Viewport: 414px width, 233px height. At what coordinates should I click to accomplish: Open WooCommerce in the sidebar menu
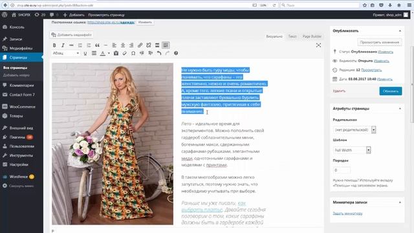[21, 107]
